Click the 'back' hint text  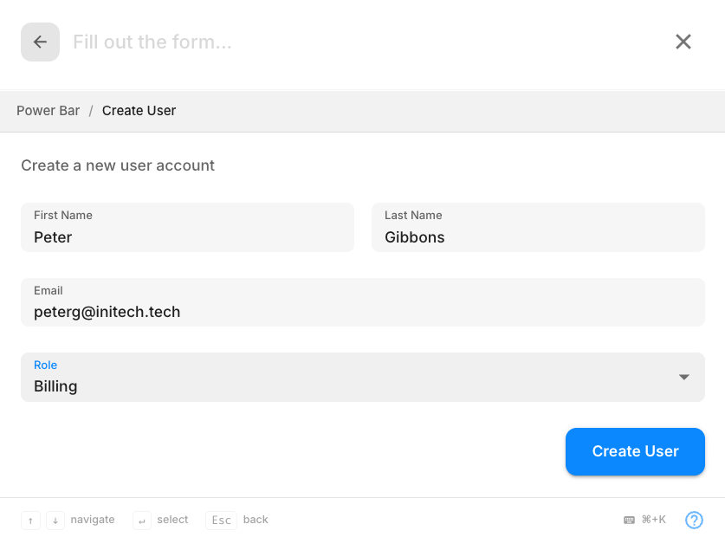tap(256, 520)
